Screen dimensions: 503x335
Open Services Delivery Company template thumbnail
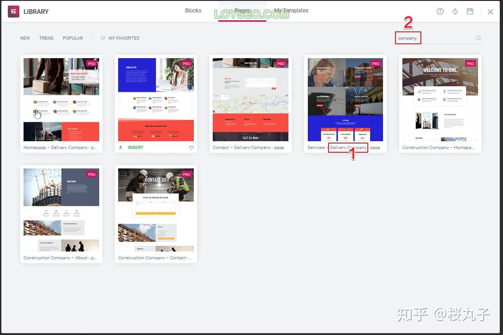[345, 100]
